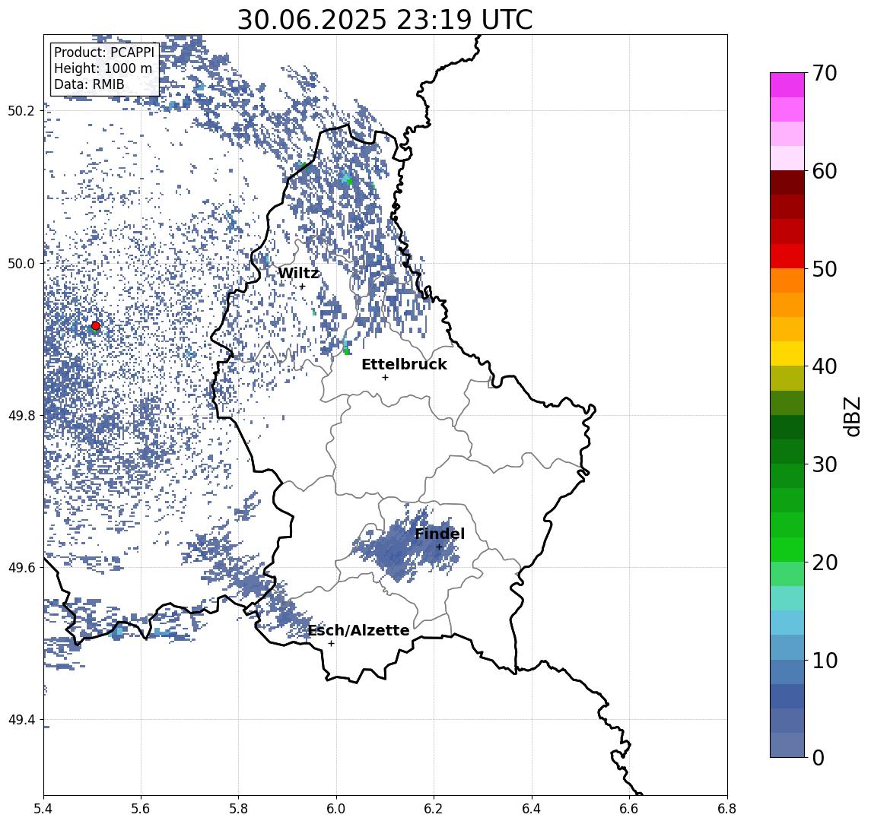Click the longitude axis label 5.6
Screen dimensions: 871x824
pos(141,809)
